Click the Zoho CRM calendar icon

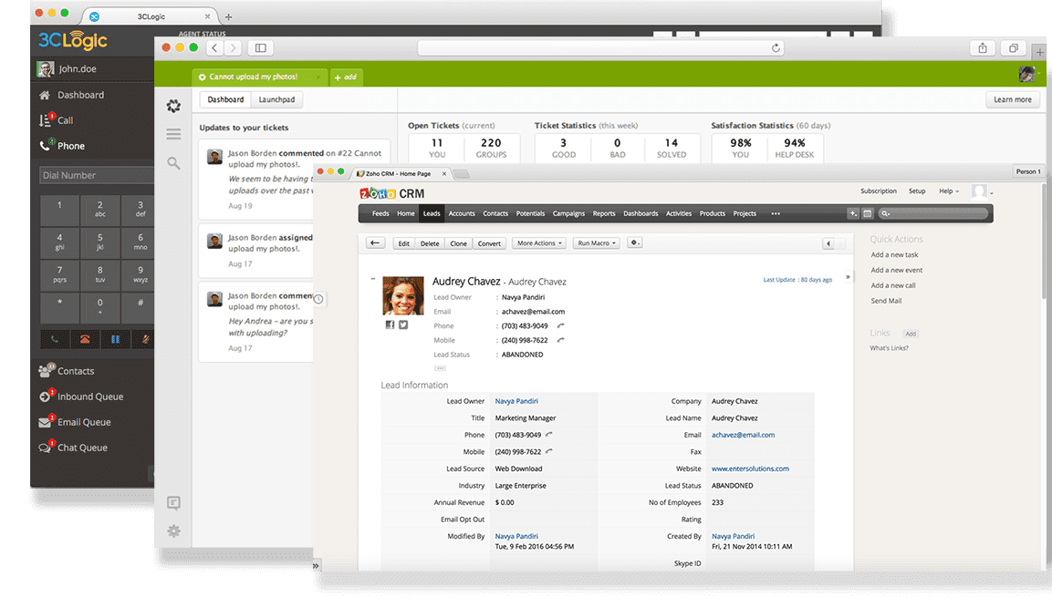tap(868, 213)
